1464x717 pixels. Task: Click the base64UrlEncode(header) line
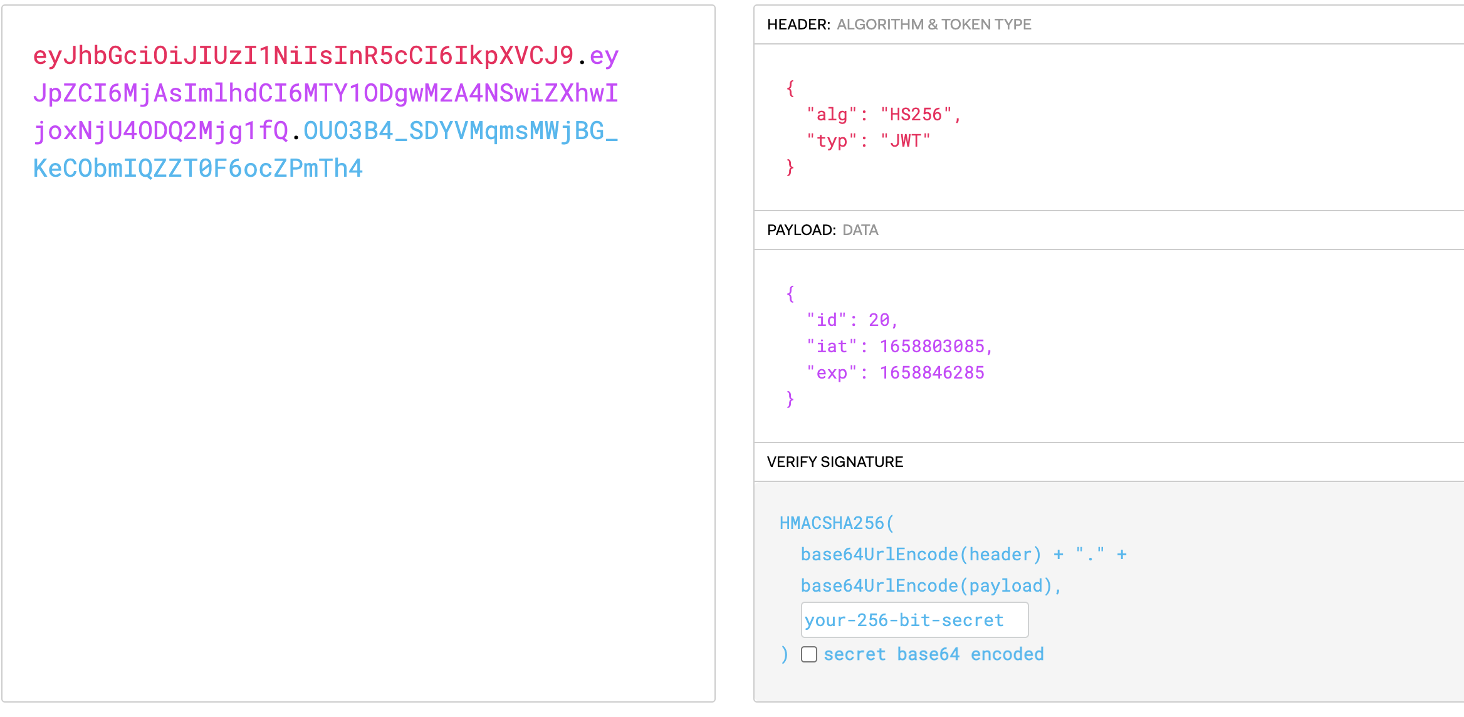[921, 555]
